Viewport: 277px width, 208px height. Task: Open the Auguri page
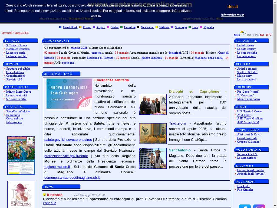[101, 27]
